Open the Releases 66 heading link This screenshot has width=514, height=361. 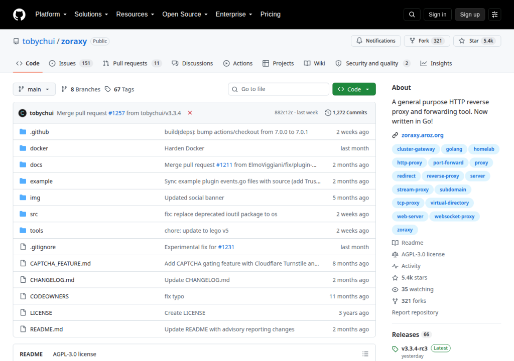pyautogui.click(x=412, y=334)
